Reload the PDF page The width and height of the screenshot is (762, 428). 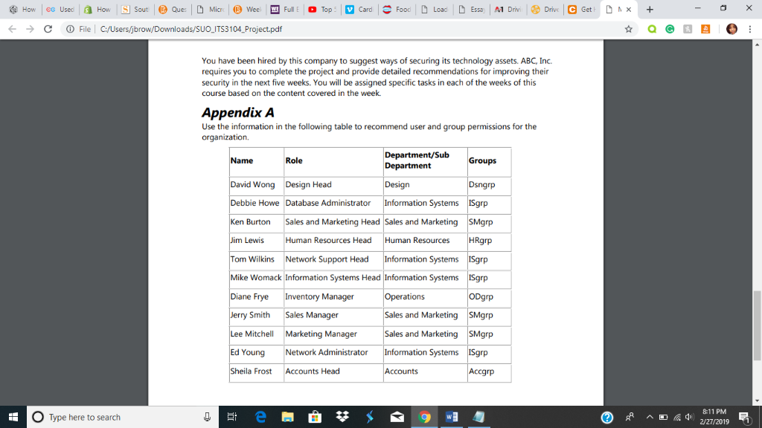pos(47,28)
